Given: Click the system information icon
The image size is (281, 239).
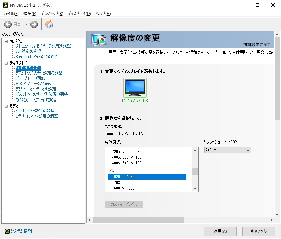Looking at the screenshot, I should click(x=7, y=231).
